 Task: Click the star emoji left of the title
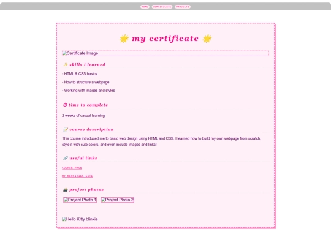tap(124, 39)
